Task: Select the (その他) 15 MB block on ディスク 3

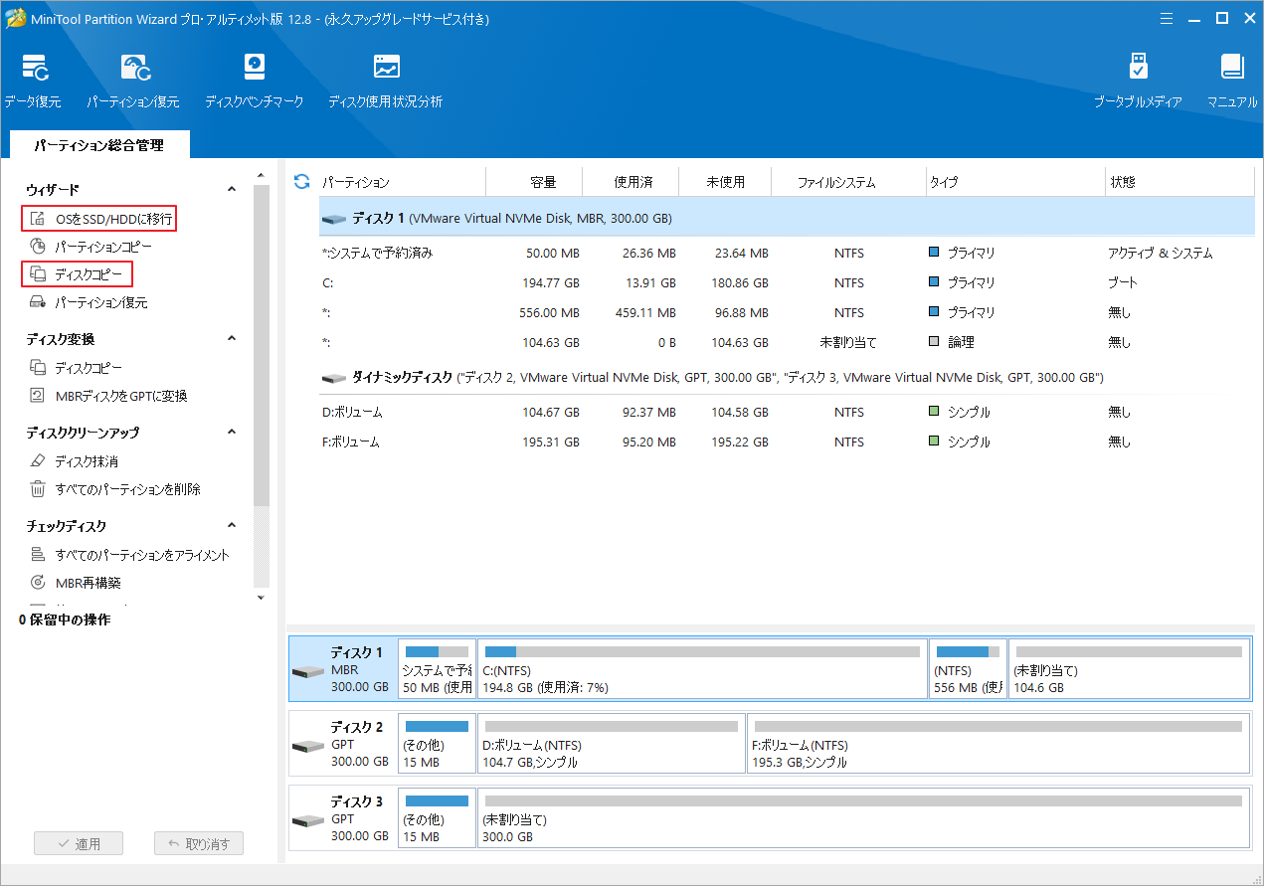Action: click(437, 818)
